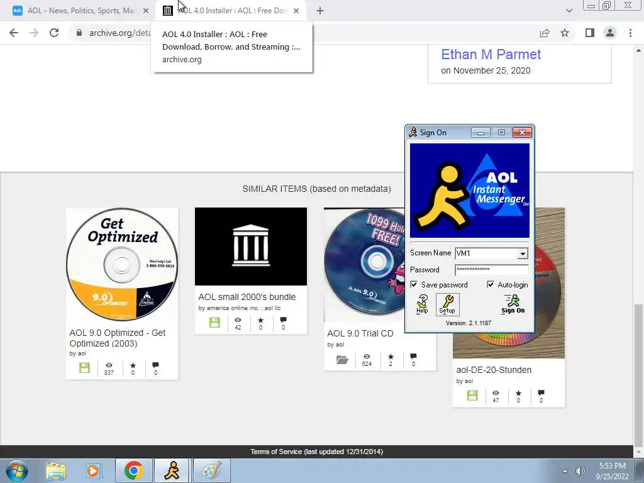Bookmark this page with star icon
The width and height of the screenshot is (644, 483).
[x=565, y=33]
